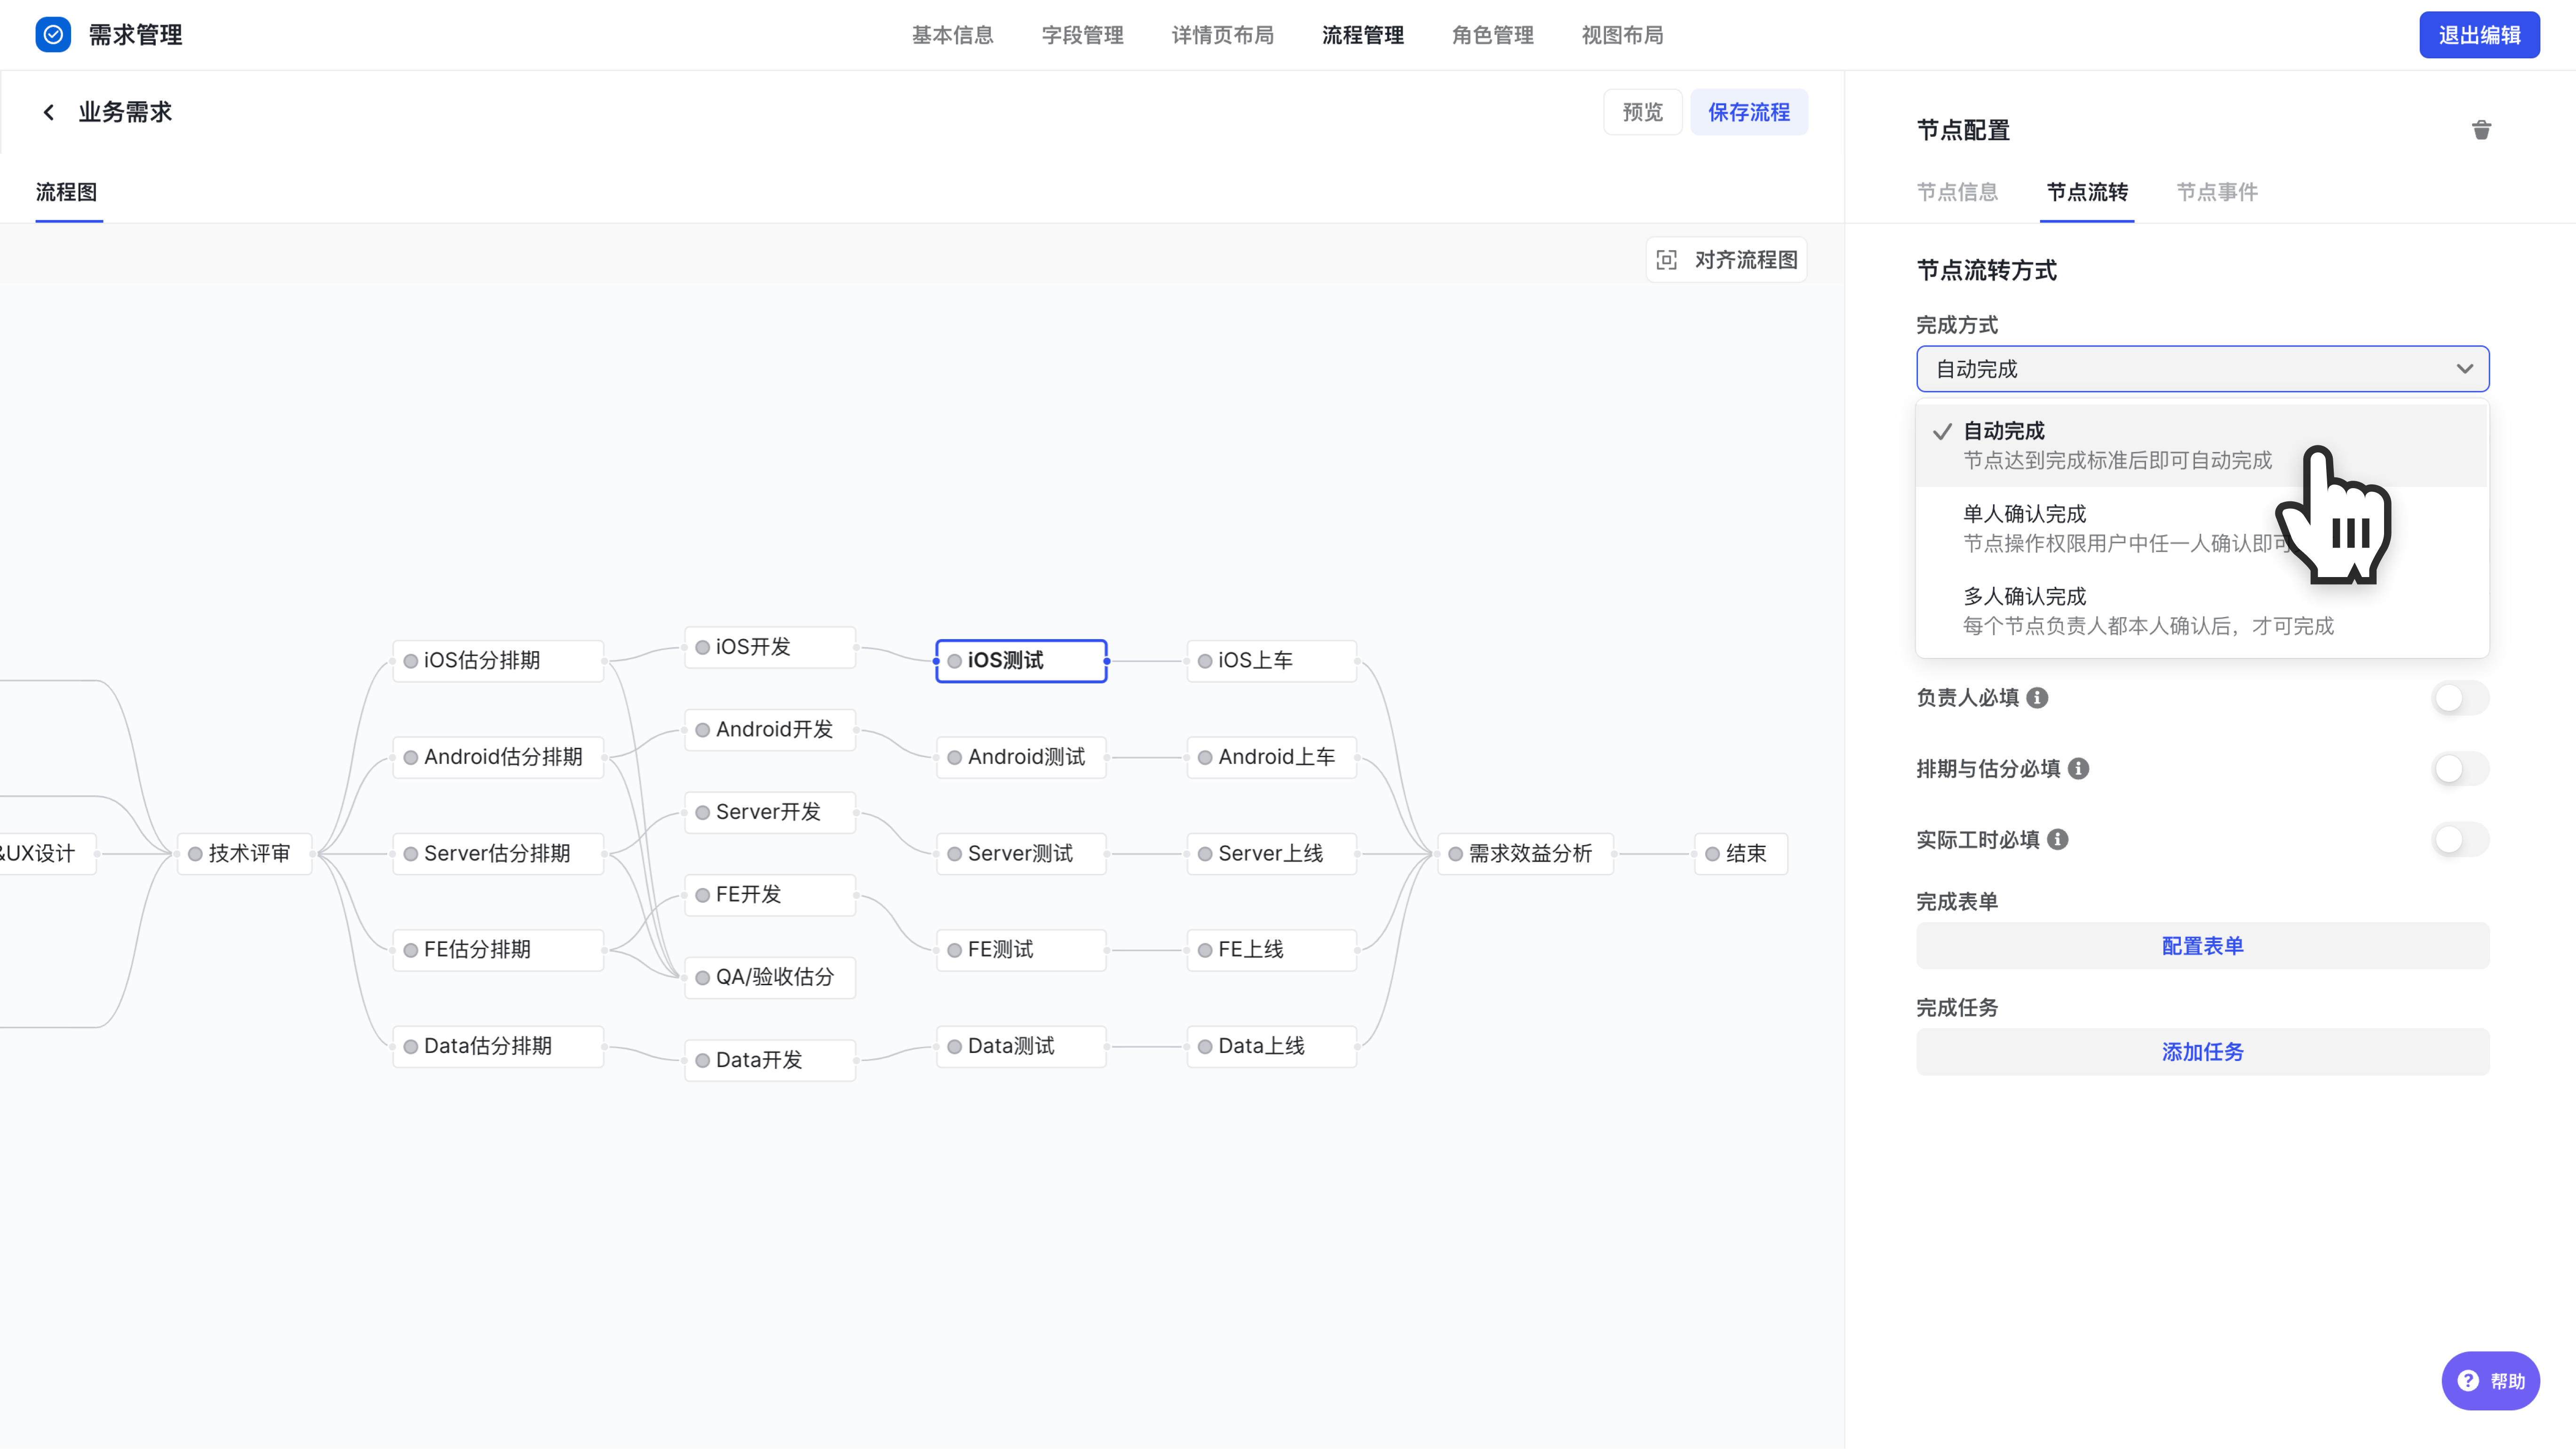Select the iOS测试 node
2576x1449 pixels.
tap(1021, 661)
